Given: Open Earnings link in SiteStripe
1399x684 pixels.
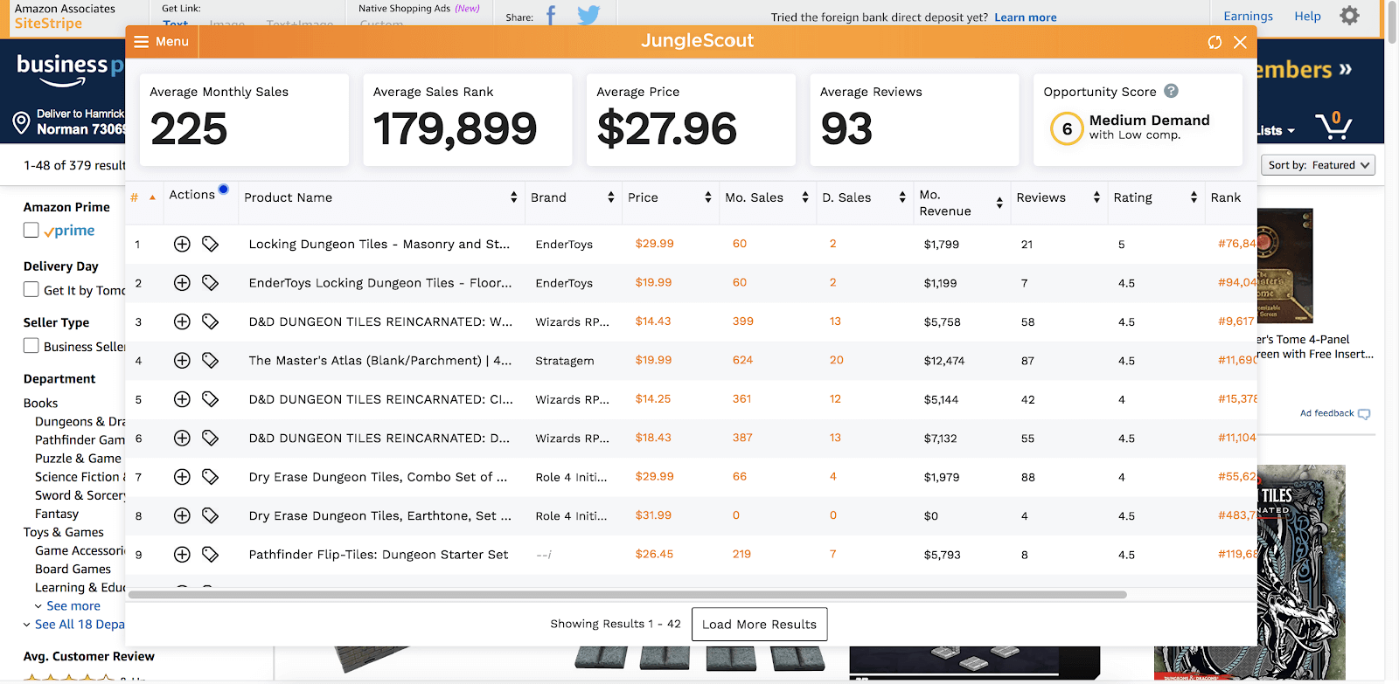Looking at the screenshot, I should [x=1248, y=16].
